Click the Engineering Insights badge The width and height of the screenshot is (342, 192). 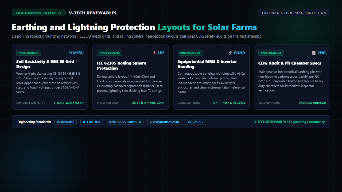point(39,13)
